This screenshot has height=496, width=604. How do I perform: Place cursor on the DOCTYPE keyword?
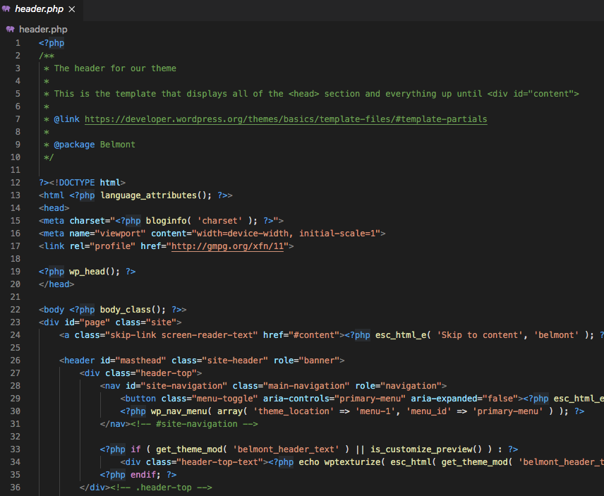(75, 183)
